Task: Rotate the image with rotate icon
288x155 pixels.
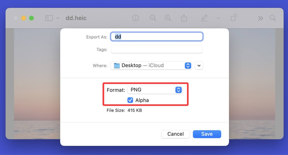Action: click(234, 18)
